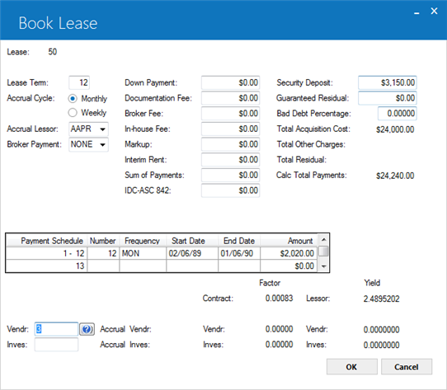Focus the Down Payment field

(x=230, y=82)
